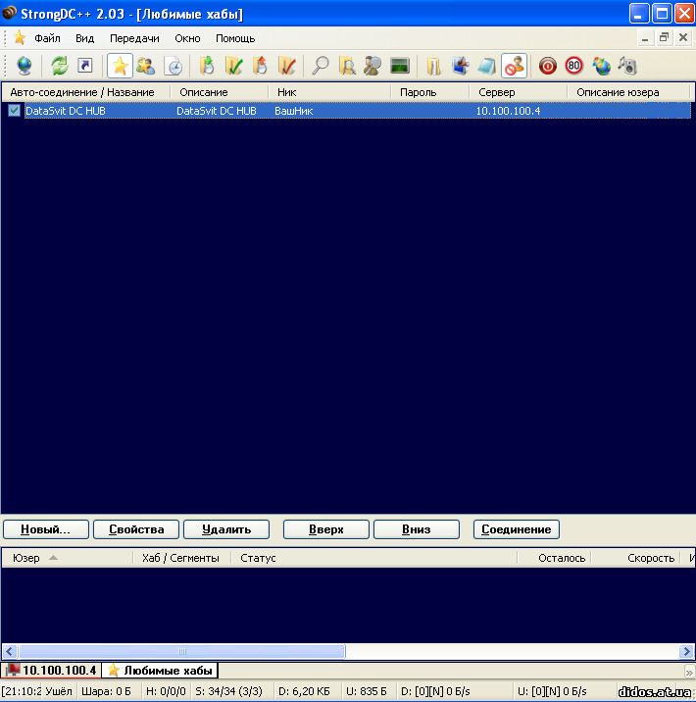Click the Скорость column header

click(635, 558)
